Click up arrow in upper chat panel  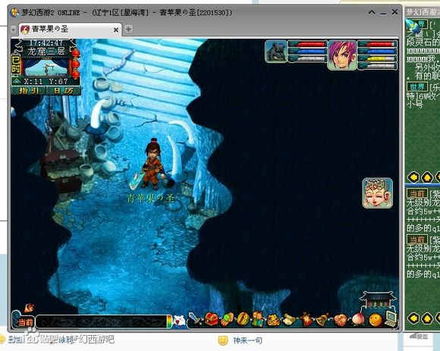[x=427, y=177]
